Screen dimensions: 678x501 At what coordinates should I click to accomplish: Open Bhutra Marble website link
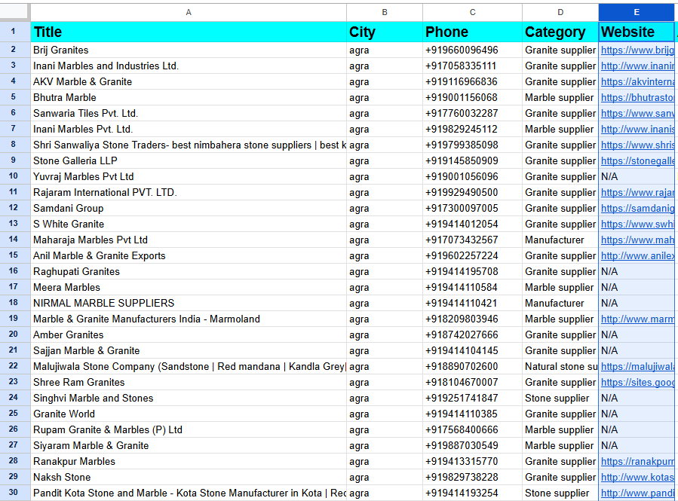pos(637,98)
